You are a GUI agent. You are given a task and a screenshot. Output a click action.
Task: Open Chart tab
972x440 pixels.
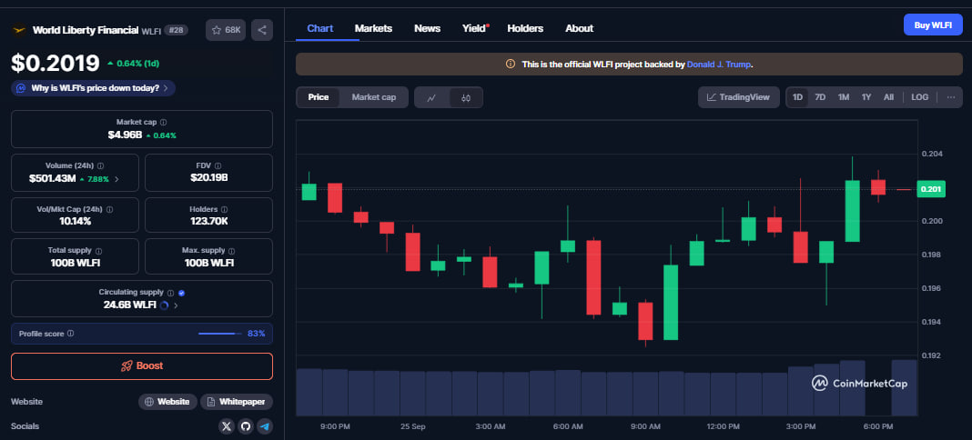319,28
